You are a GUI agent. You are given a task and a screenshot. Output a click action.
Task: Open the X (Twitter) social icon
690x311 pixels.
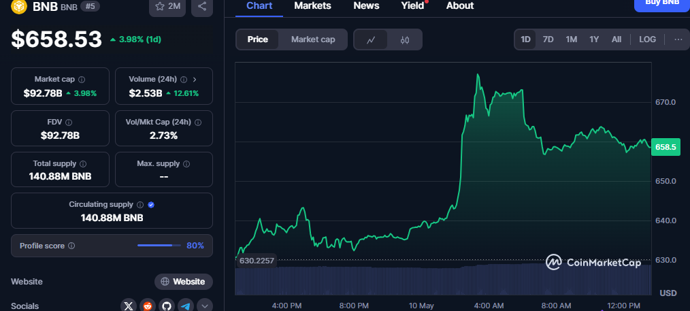coord(129,306)
